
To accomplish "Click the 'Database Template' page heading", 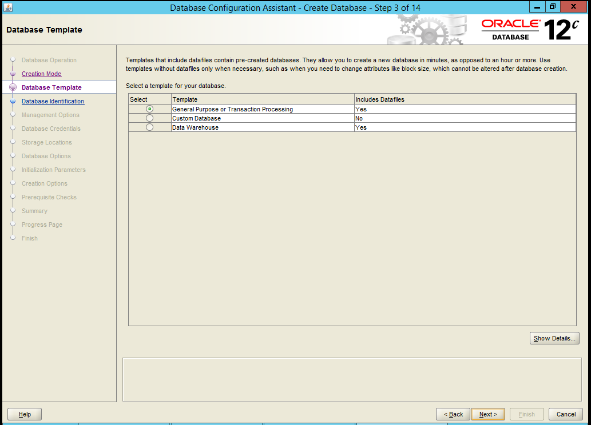I will click(x=44, y=30).
